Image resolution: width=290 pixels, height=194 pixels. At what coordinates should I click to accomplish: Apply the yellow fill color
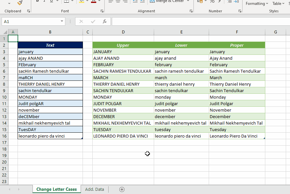pyautogui.click(x=82, y=1)
